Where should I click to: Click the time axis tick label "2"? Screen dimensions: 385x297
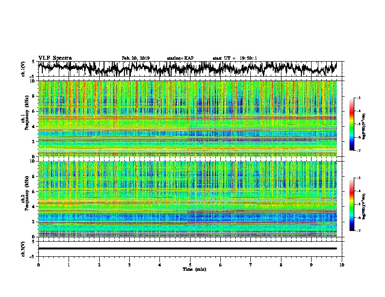[99, 265]
